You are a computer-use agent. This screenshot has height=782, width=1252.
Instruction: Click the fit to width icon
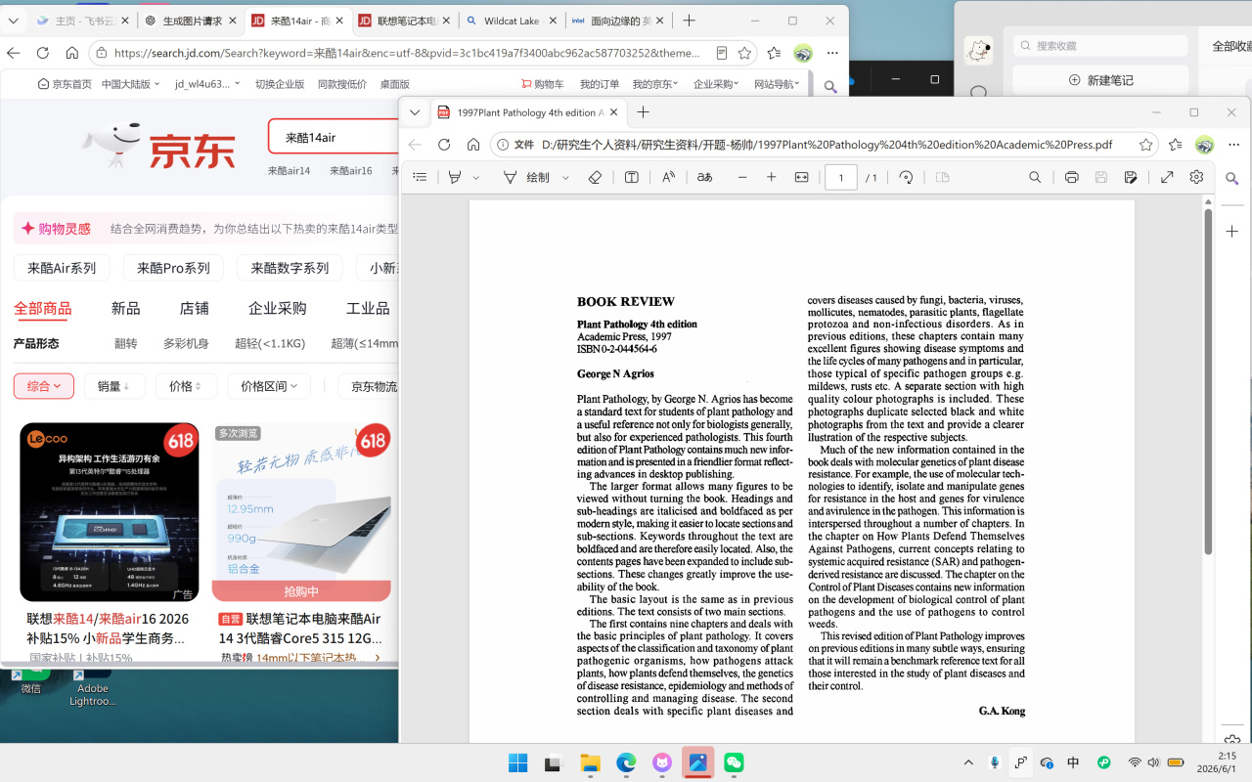[x=802, y=177]
